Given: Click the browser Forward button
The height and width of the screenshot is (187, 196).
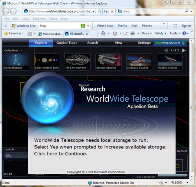Looking at the screenshot, I should [13, 11].
